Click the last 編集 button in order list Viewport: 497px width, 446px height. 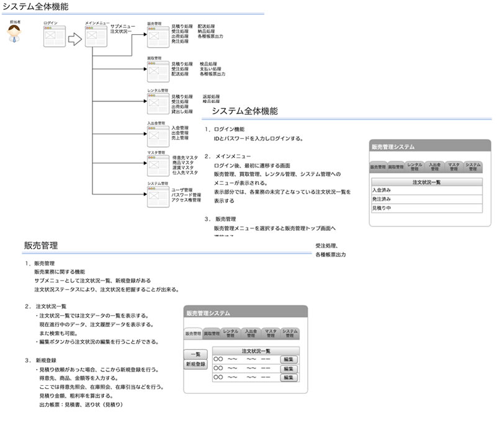tap(289, 377)
